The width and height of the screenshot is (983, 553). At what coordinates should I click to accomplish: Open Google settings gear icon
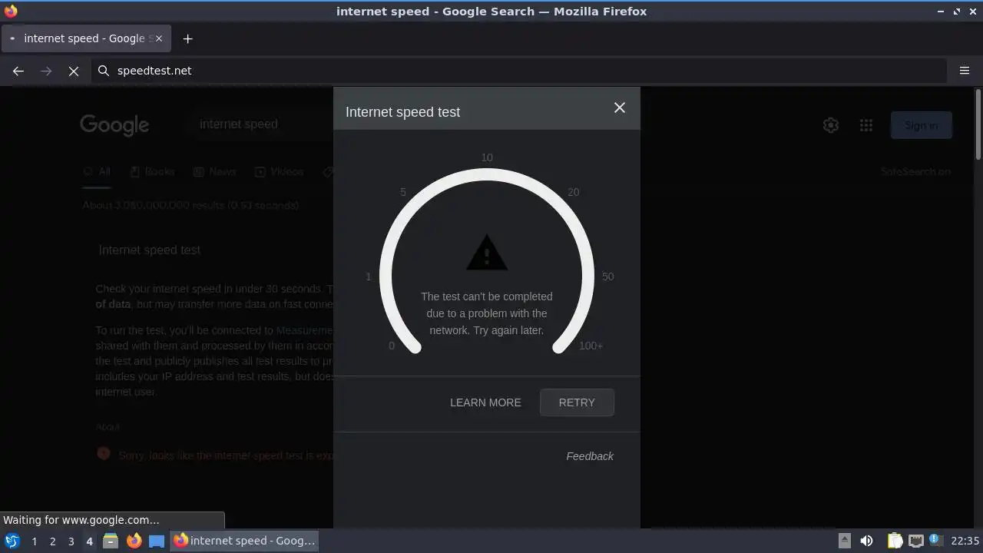point(831,125)
